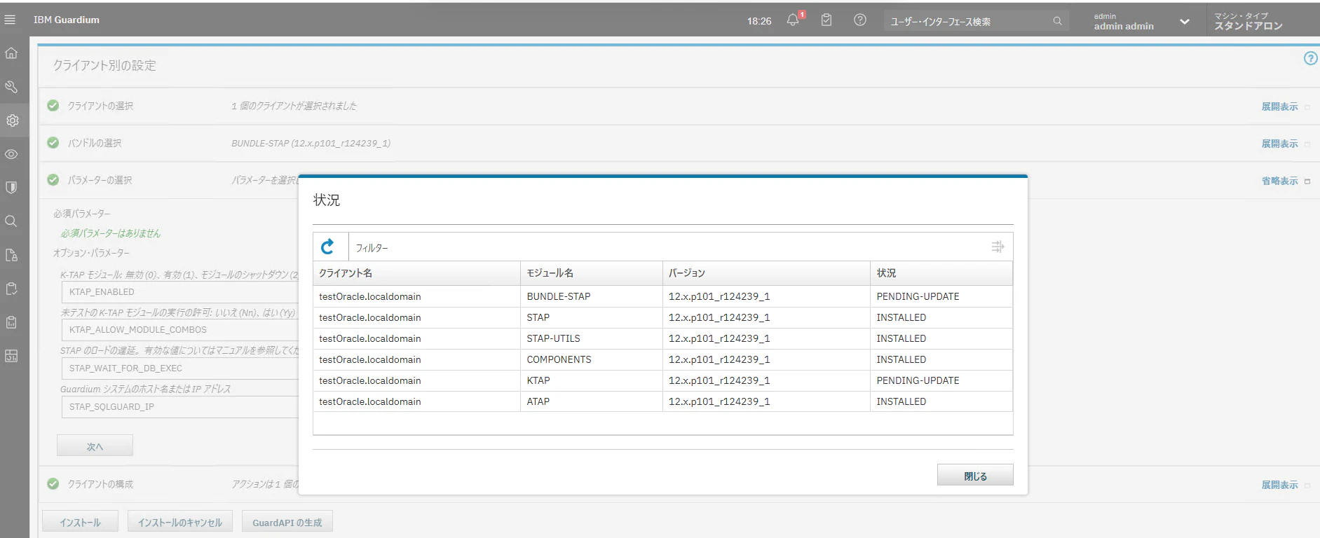Click the スタンドアロン machine type label

coord(1248,26)
